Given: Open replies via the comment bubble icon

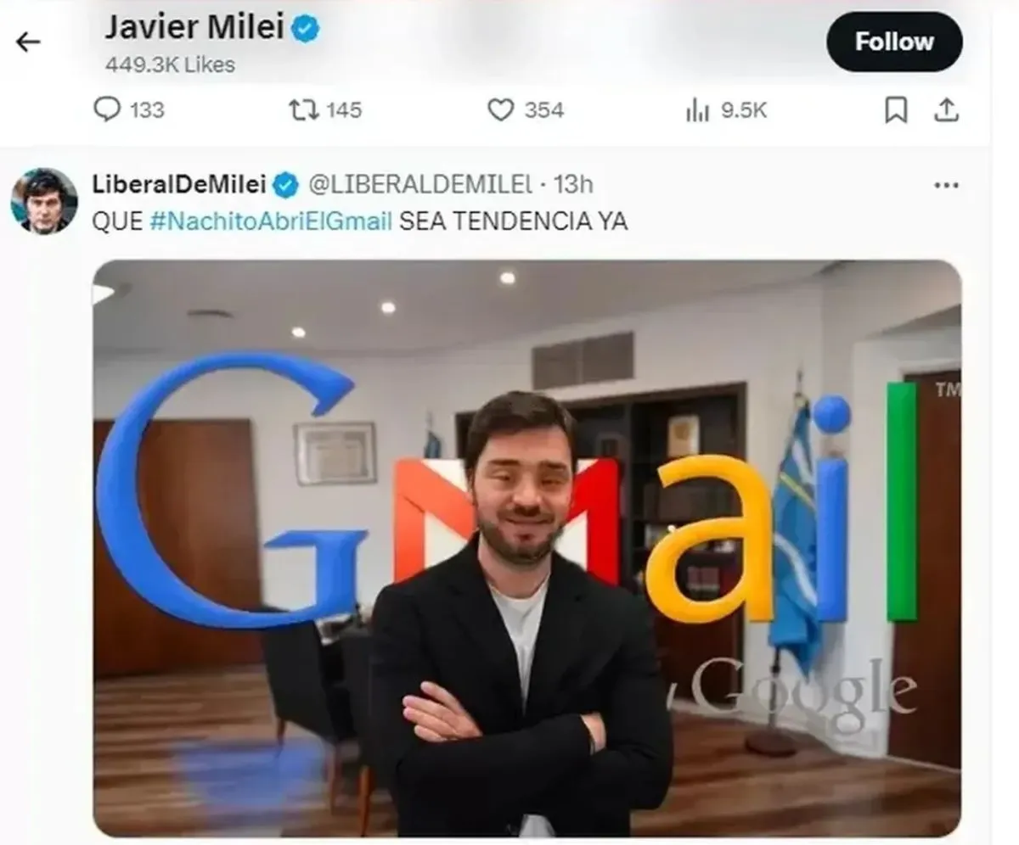Looking at the screenshot, I should [106, 110].
